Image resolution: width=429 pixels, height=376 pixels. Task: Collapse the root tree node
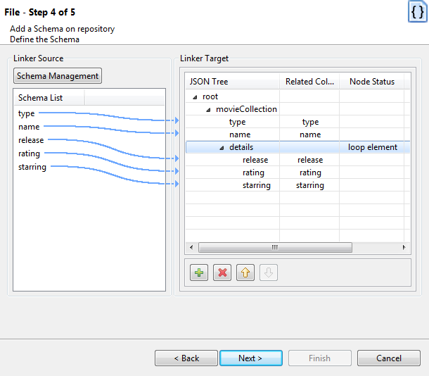coord(195,97)
